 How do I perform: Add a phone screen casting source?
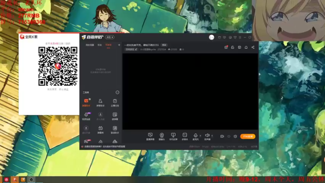[173, 137]
